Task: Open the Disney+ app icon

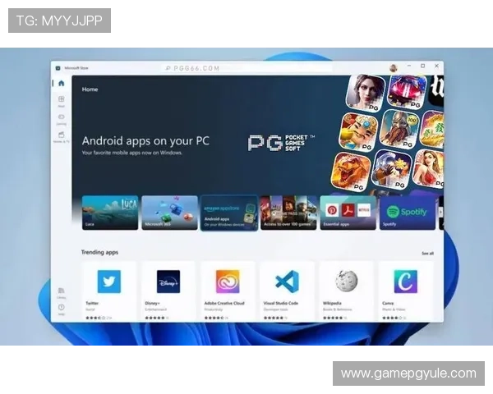Action: tap(168, 282)
